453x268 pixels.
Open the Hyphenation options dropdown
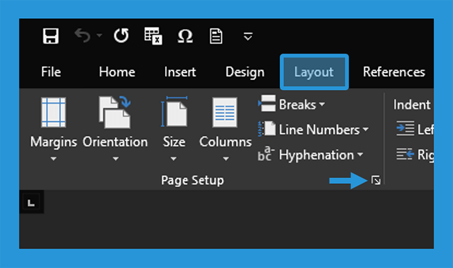(311, 155)
